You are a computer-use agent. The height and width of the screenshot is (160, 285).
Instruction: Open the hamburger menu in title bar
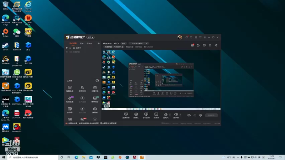(x=204, y=37)
